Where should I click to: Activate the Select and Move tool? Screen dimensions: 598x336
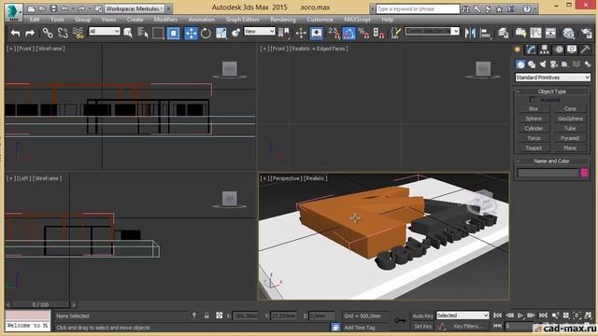[x=191, y=34]
